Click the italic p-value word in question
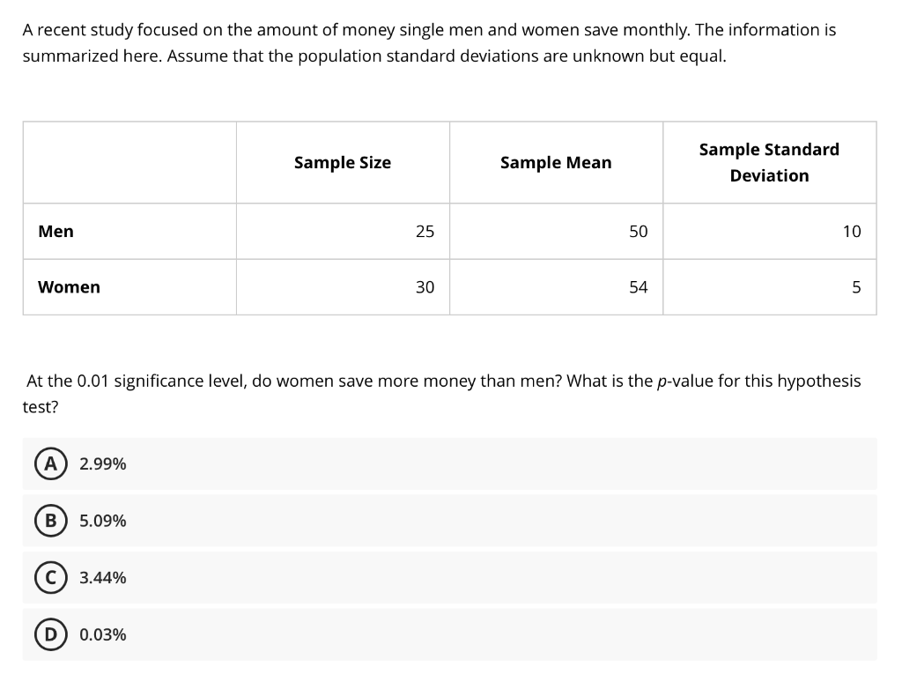Image resolution: width=902 pixels, height=689 pixels. [x=684, y=382]
